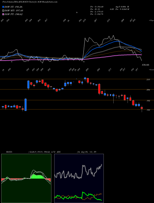Image resolution: width=154 pixels, height=203 pixels.
Task: Click the 'MACD:' panel heading
Action: [x=9, y=152]
